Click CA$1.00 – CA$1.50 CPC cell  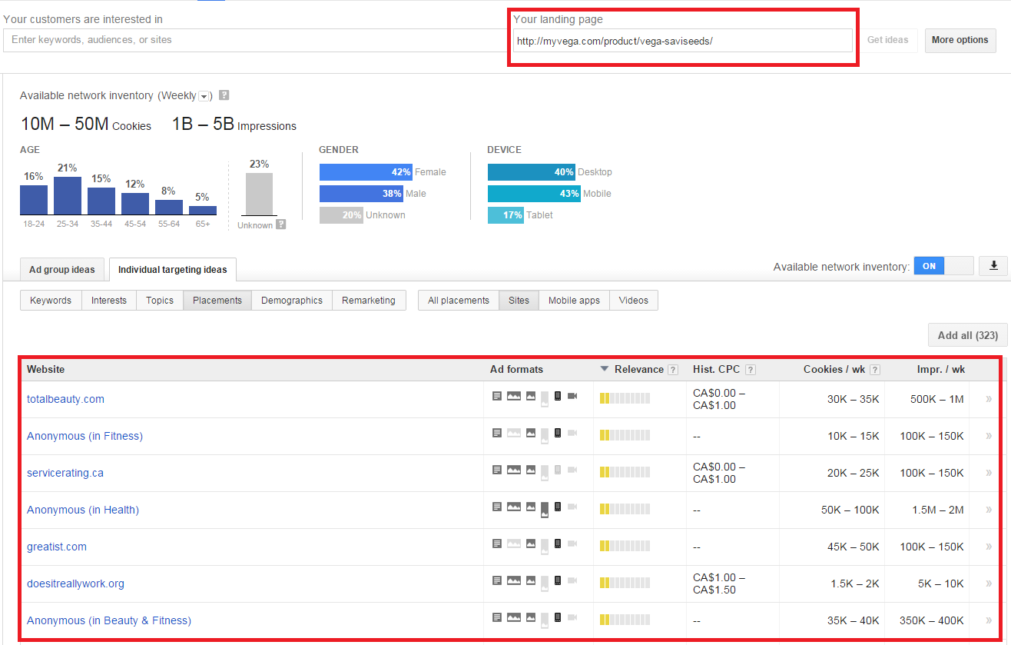click(719, 583)
